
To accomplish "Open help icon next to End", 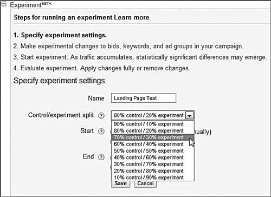I will coord(101,157).
